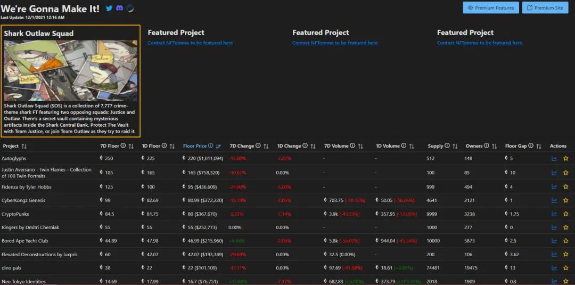This screenshot has width=575, height=285.
Task: Star the dino pals row
Action: tap(565, 268)
